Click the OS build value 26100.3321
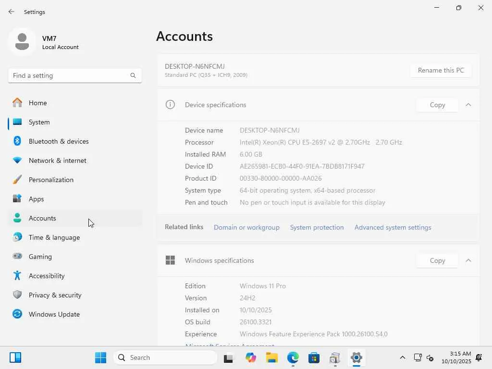Viewport: 492px width, 369px height. click(256, 322)
